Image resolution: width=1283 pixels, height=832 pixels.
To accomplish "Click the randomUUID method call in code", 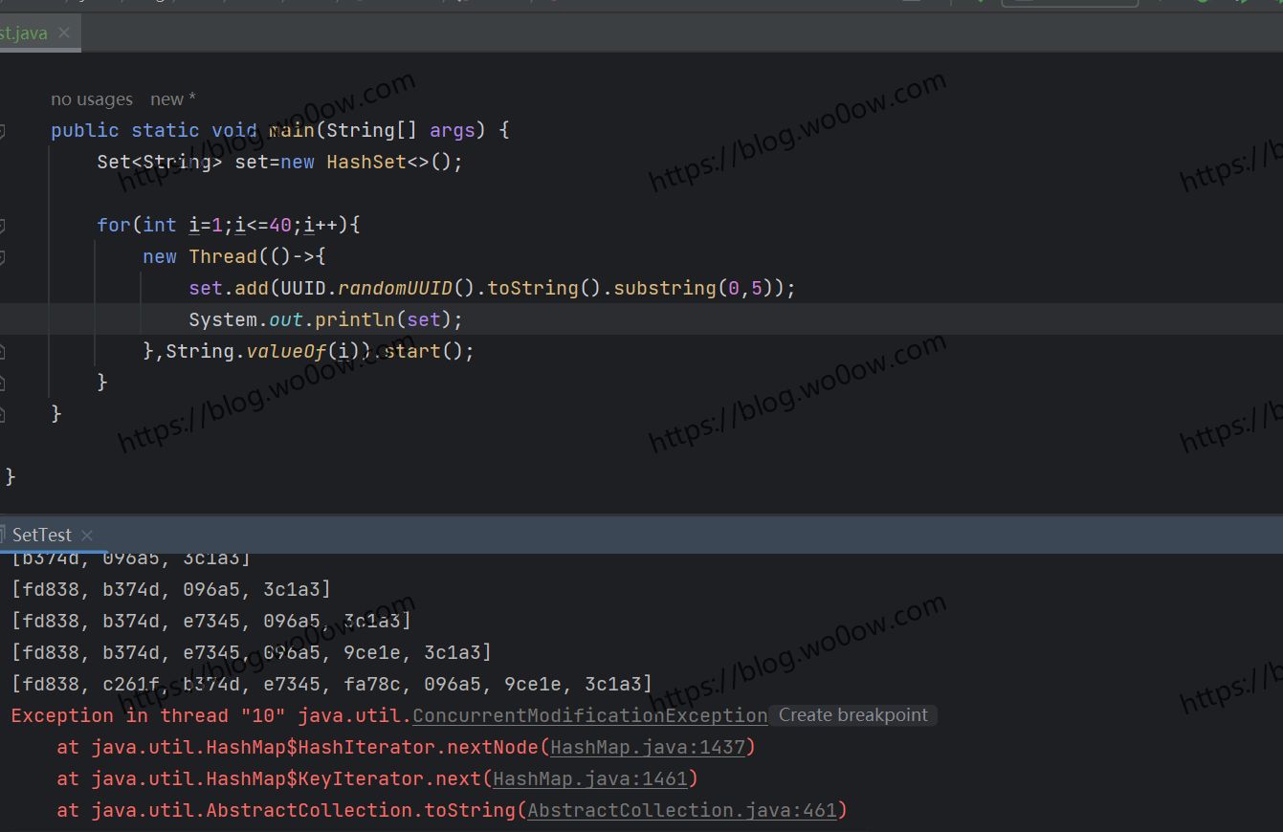I will tap(394, 289).
